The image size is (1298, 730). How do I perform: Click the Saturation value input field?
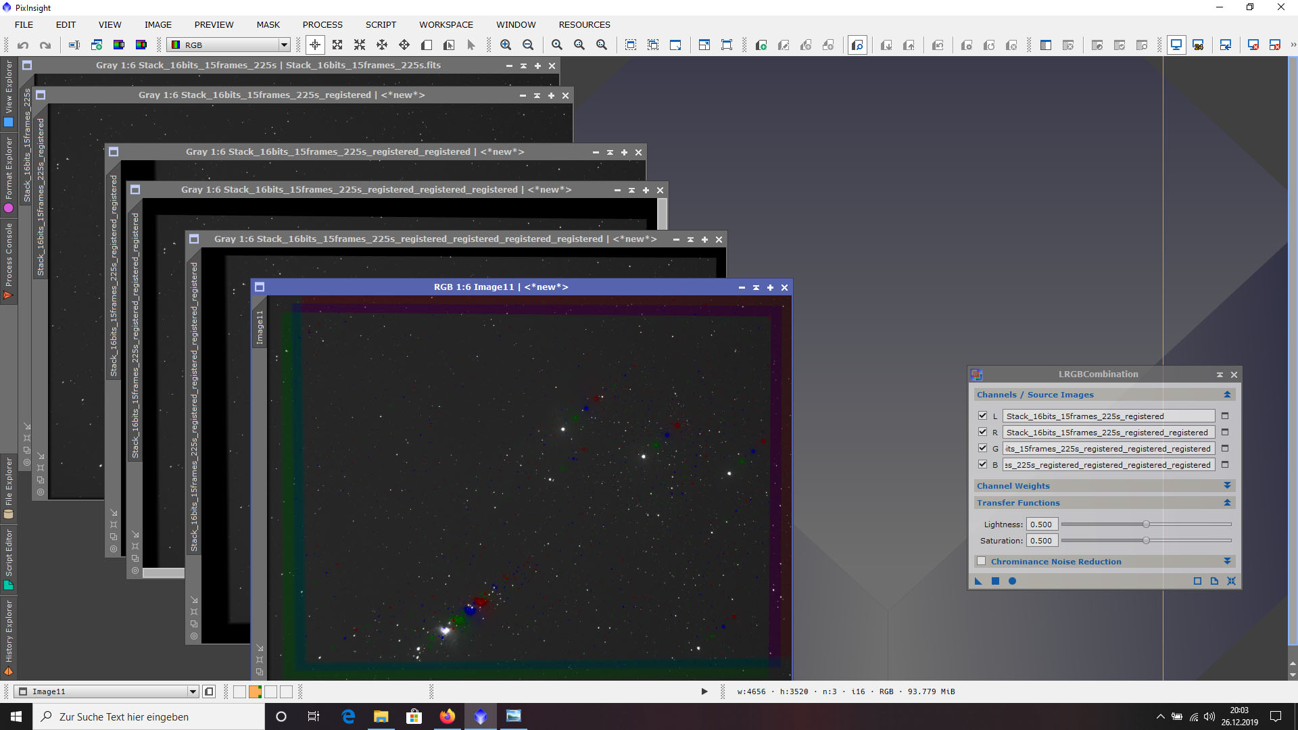pos(1041,541)
